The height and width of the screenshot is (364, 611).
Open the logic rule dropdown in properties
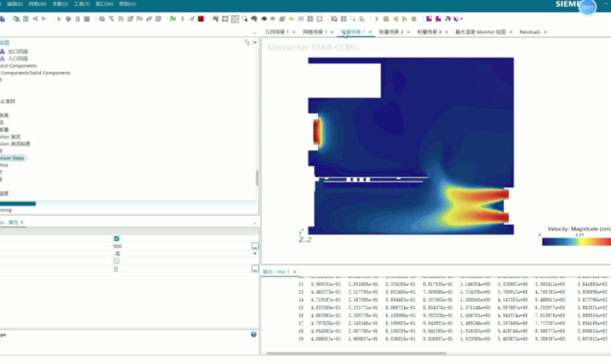click(254, 253)
